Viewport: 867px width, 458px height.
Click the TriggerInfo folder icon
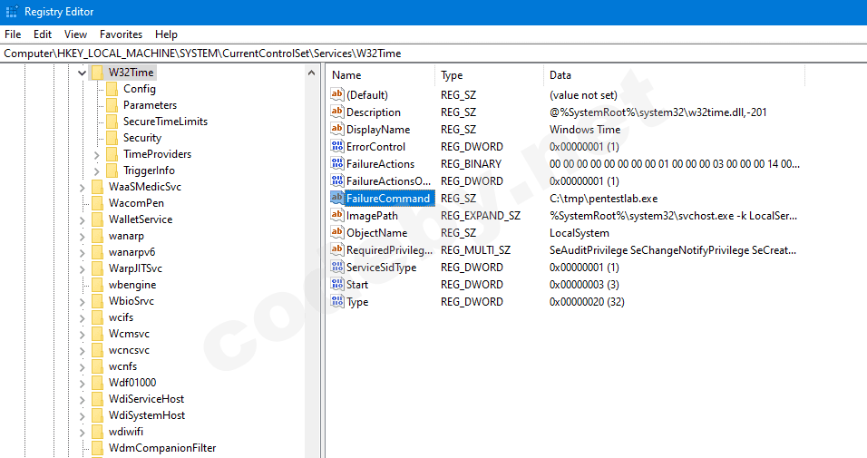click(112, 171)
